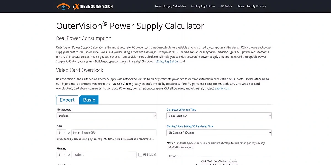
Task: Click the bold PSU Calculator text
Action: point(121,84)
